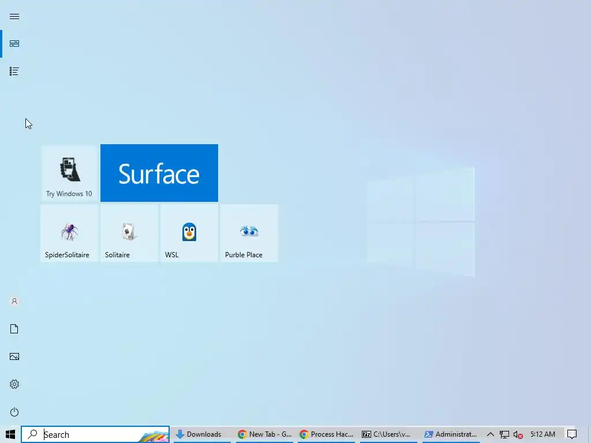Click the search magnifier icon
Screen dimensions: 591x443
(x=33, y=434)
